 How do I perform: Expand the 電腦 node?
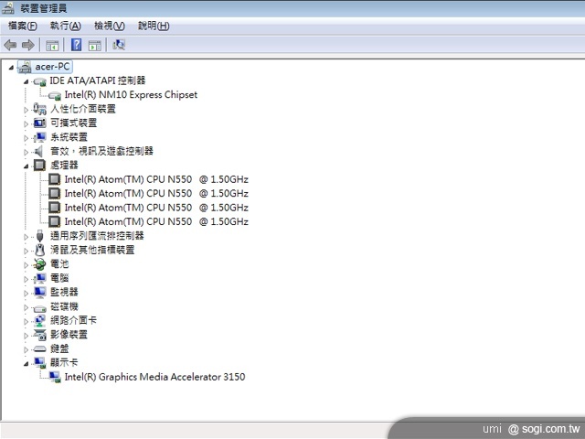26,279
